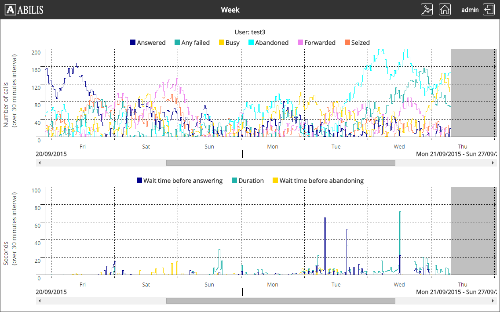Toggle Wait time before answering series
Viewport: 500px width, 312px height.
[180, 181]
